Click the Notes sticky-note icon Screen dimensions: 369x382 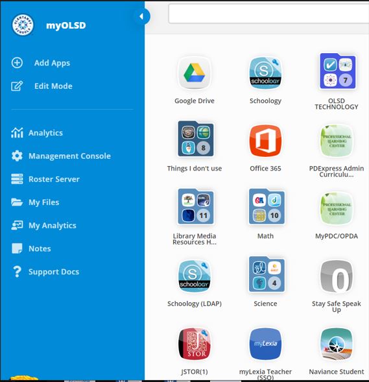17,248
